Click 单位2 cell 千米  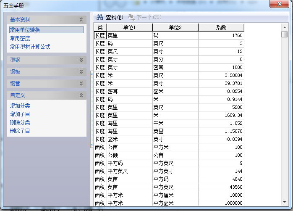(175, 123)
